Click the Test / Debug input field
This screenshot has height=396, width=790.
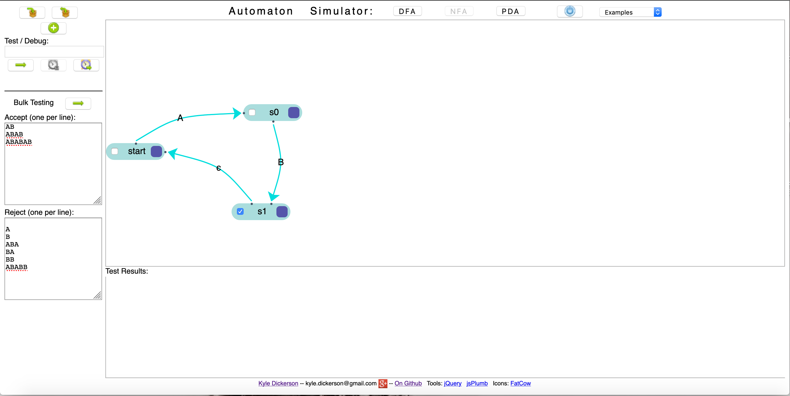pos(54,52)
